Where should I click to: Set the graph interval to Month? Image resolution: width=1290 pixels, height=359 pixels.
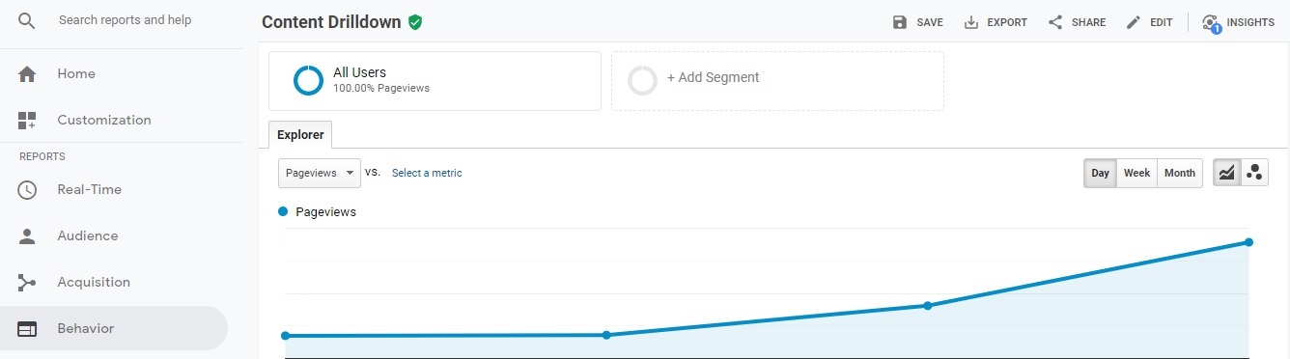click(x=1180, y=173)
